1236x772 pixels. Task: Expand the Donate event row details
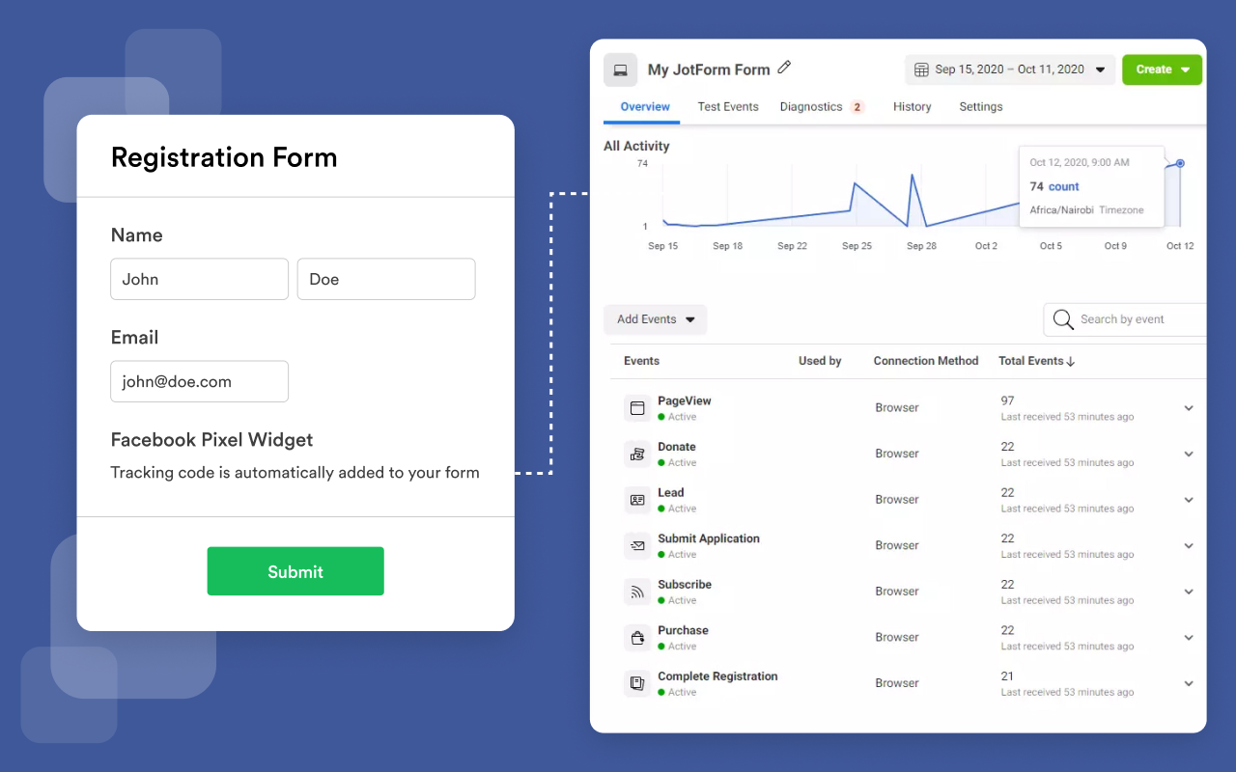(1189, 454)
